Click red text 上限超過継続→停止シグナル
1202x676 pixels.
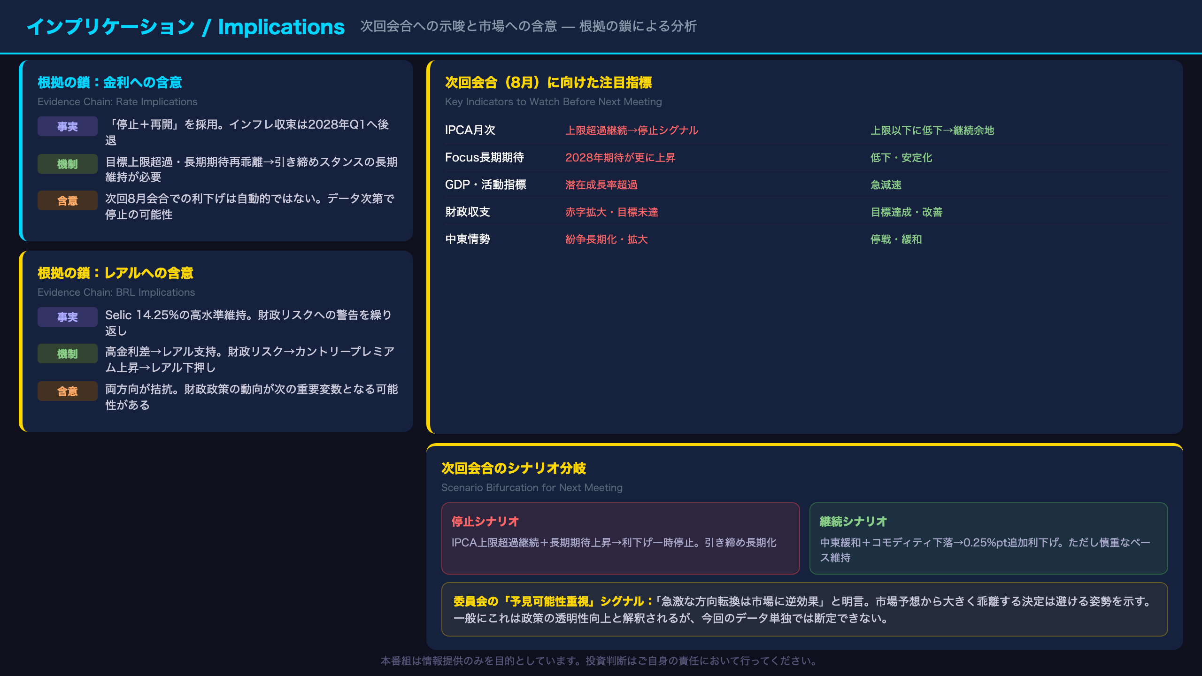click(x=632, y=130)
